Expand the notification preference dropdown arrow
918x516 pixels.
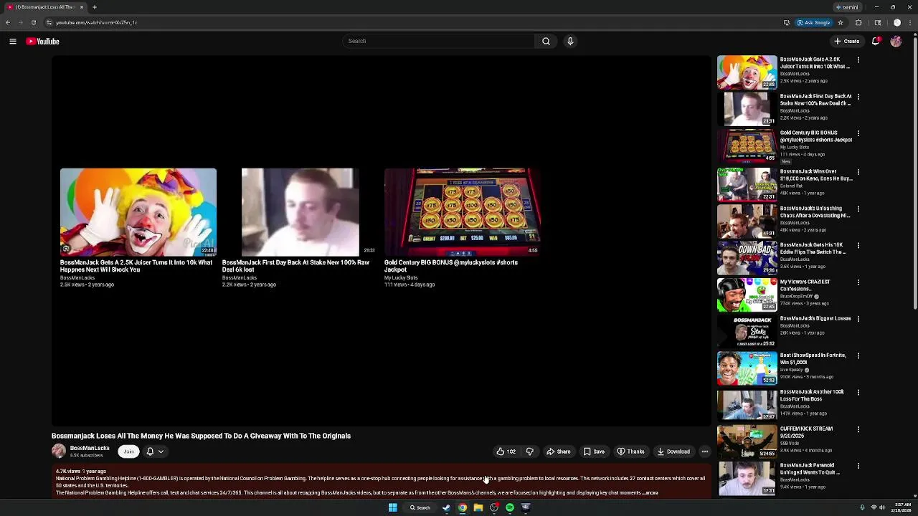point(161,451)
